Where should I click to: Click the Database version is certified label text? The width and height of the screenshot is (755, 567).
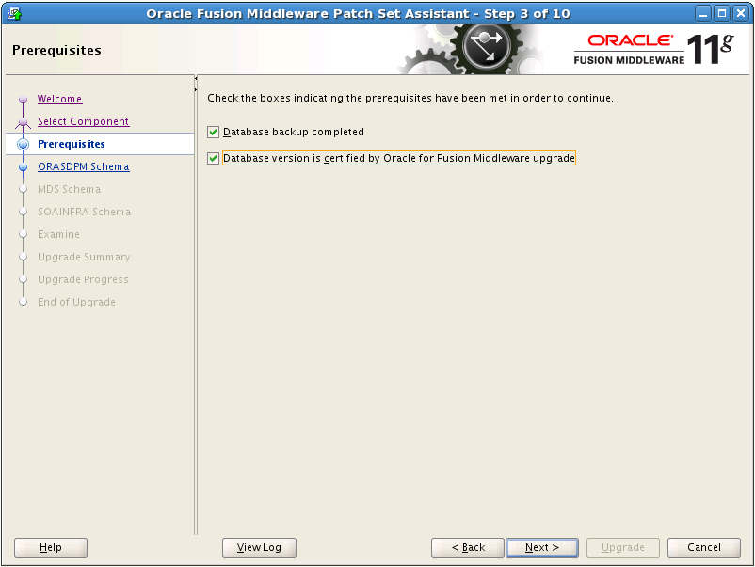click(399, 158)
